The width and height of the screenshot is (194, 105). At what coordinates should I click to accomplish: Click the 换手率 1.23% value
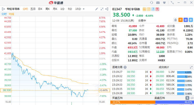pos(189,35)
